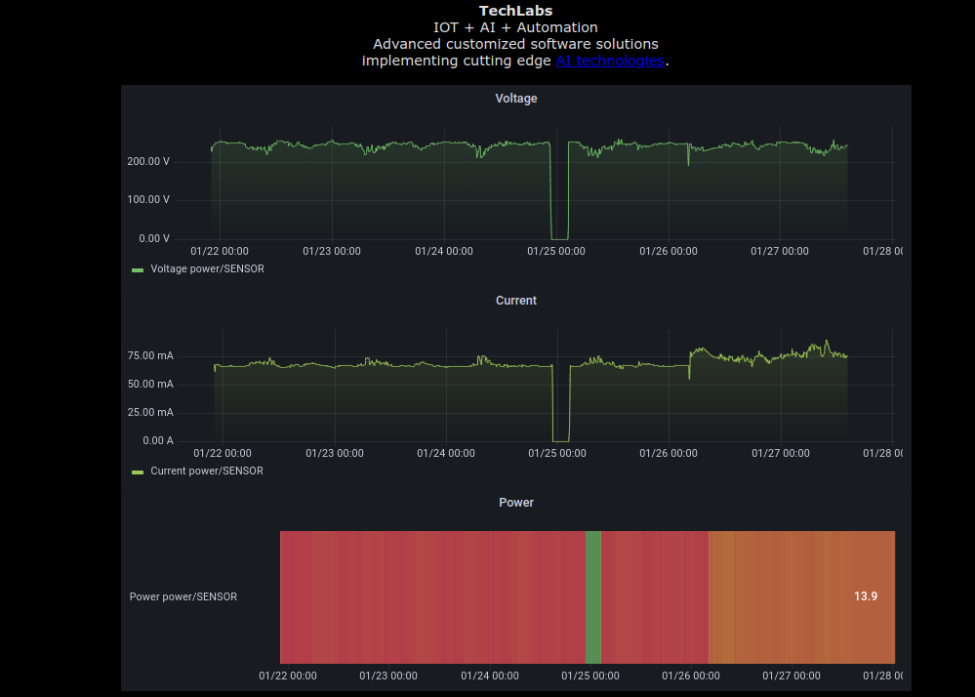Click the TechLabs heading
Image resolution: width=975 pixels, height=697 pixels.
pos(515,11)
